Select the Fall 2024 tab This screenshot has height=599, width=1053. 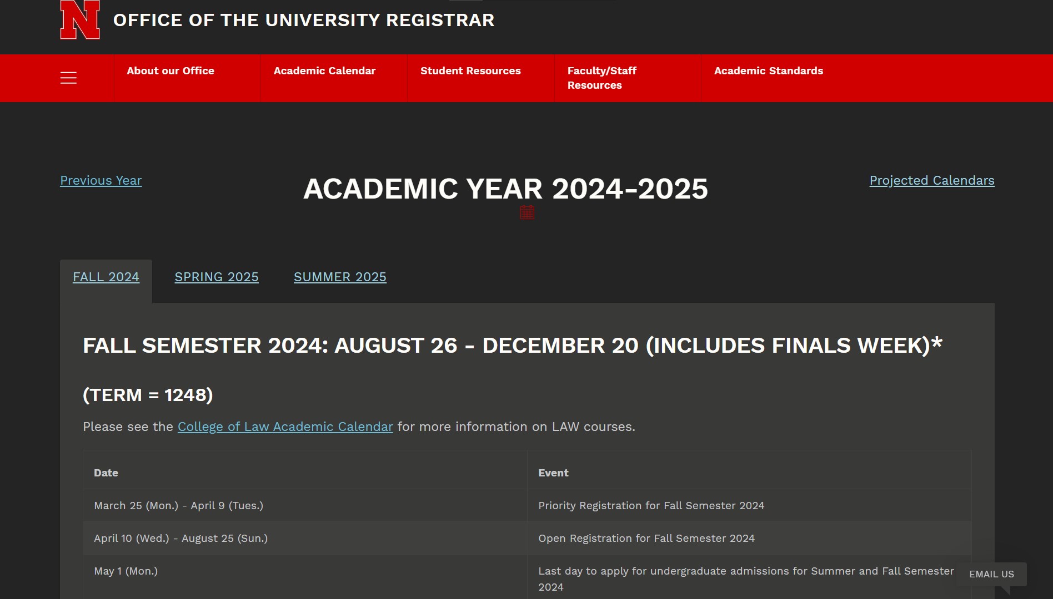point(106,277)
